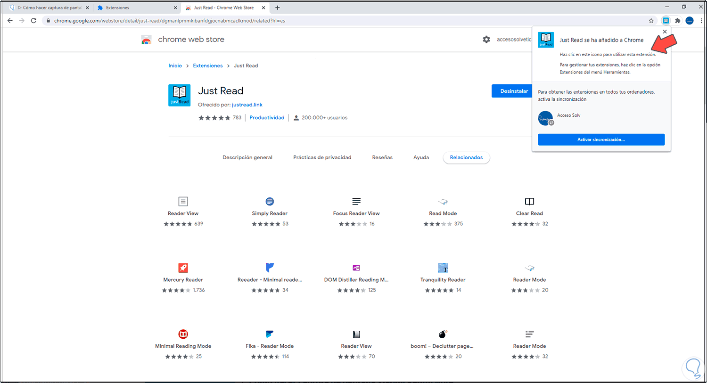Click the Activar sincronización button

coord(601,139)
